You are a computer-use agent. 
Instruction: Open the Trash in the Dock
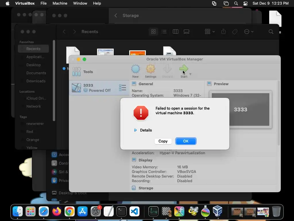276,211
